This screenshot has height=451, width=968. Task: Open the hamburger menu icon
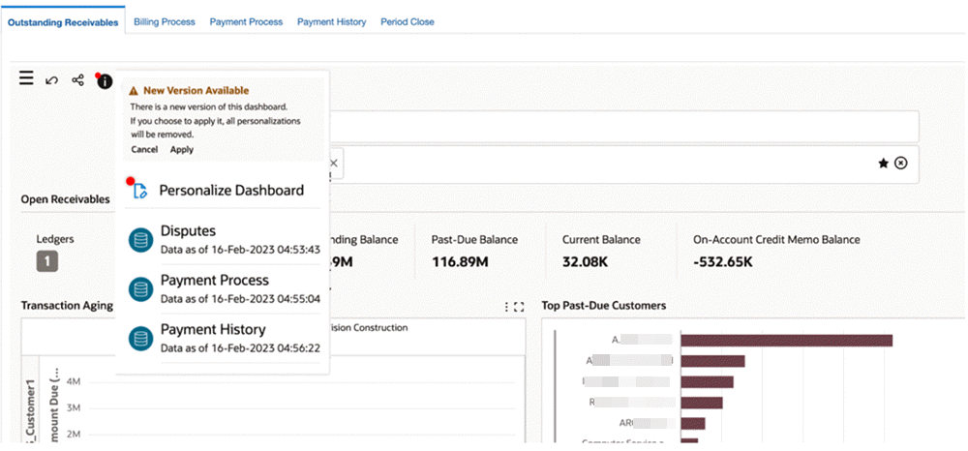tap(26, 78)
